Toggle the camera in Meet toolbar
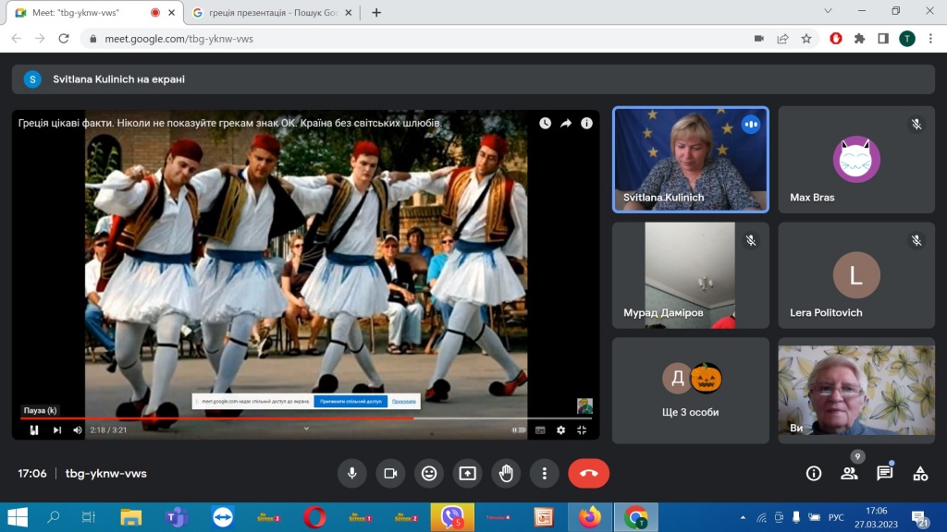 coord(390,474)
